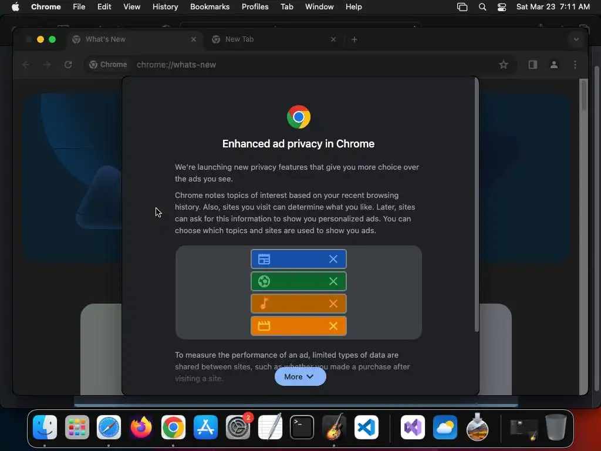
Task: Click the dialog's vertical scrollbar
Action: (x=477, y=205)
